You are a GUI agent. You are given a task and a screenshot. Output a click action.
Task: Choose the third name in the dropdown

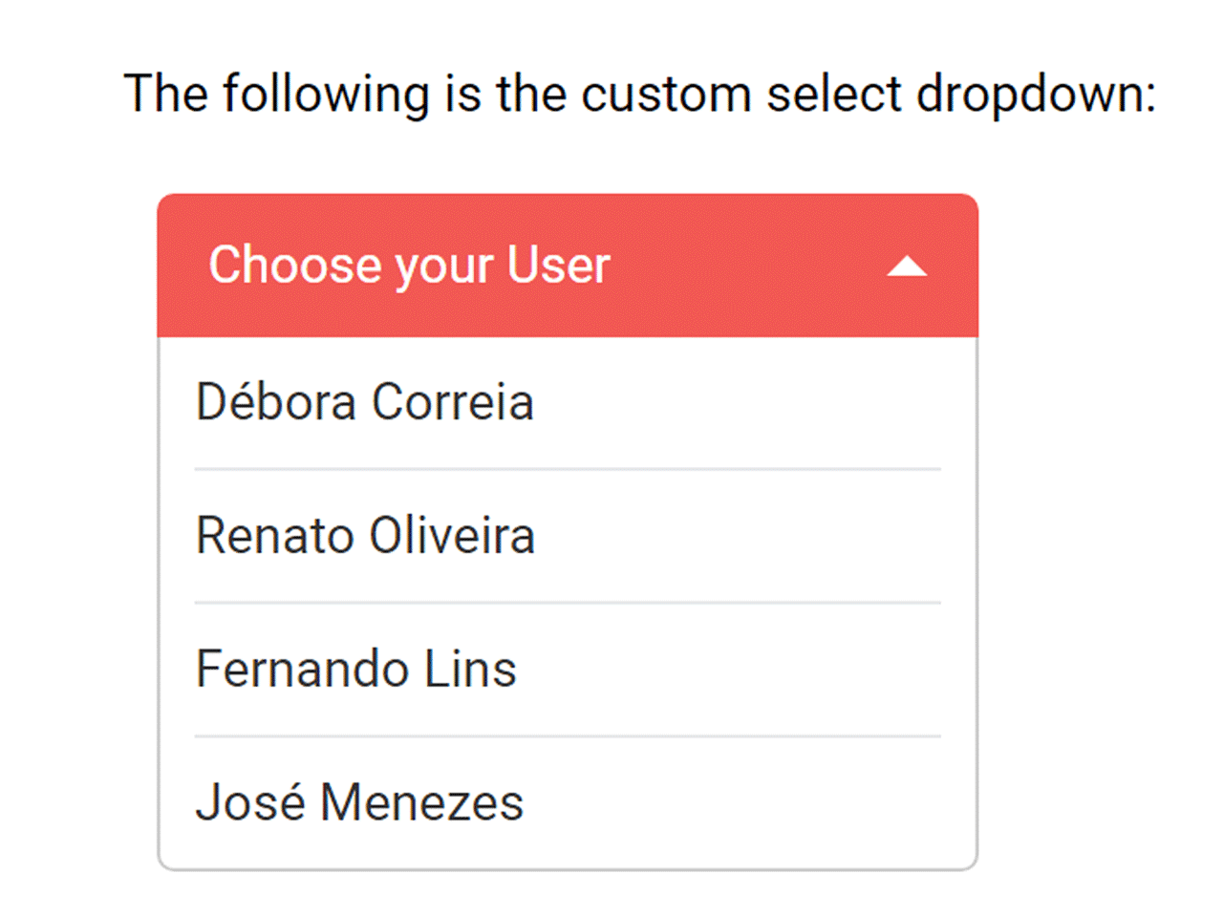pos(355,669)
